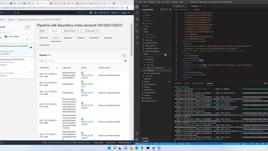Viewport: 268px width, 151px height.
Task: Click Collapse Folders icon in Explorer header
Action: tap(170, 10)
